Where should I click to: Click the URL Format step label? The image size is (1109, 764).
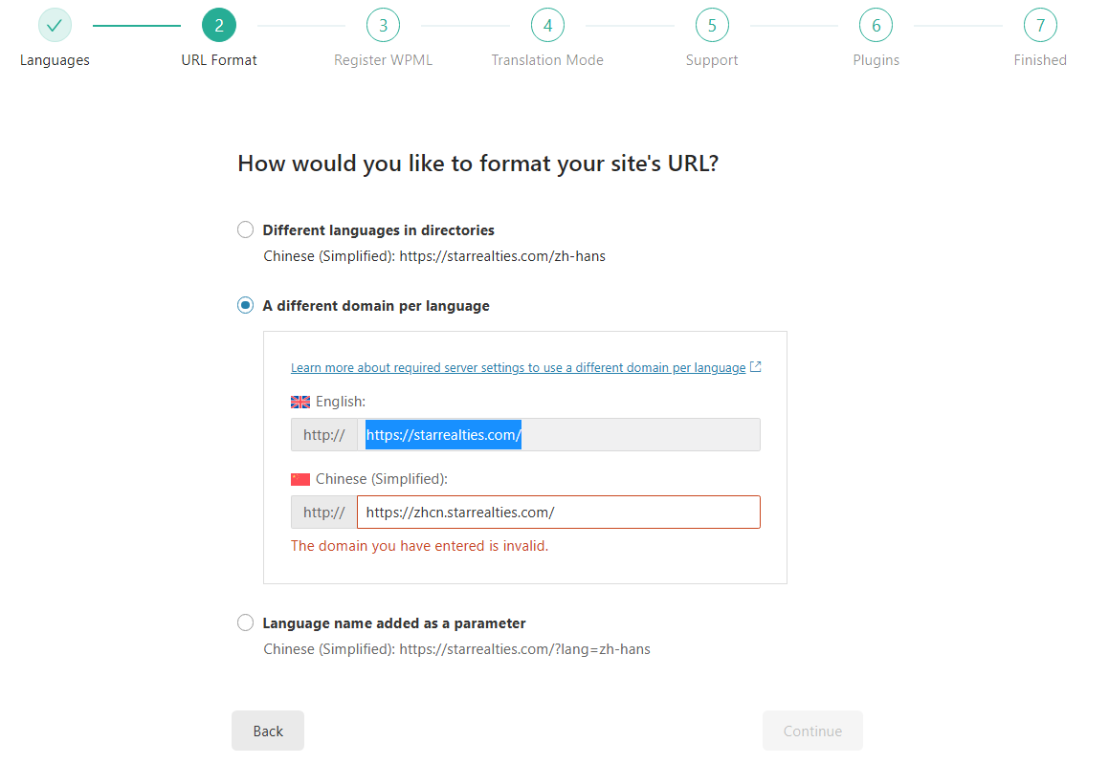click(218, 60)
